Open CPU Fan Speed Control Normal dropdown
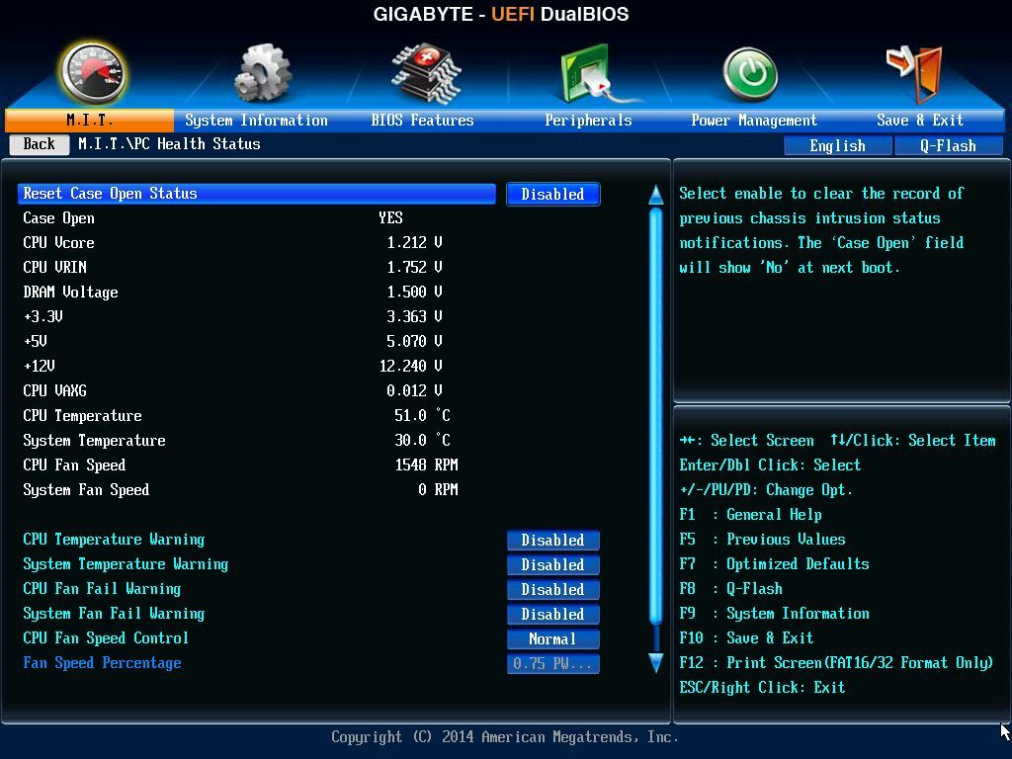 pyautogui.click(x=553, y=639)
